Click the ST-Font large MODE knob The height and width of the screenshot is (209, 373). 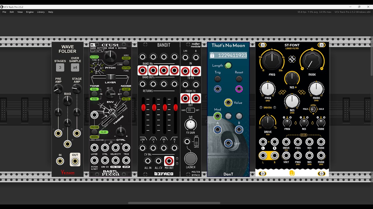click(x=312, y=61)
